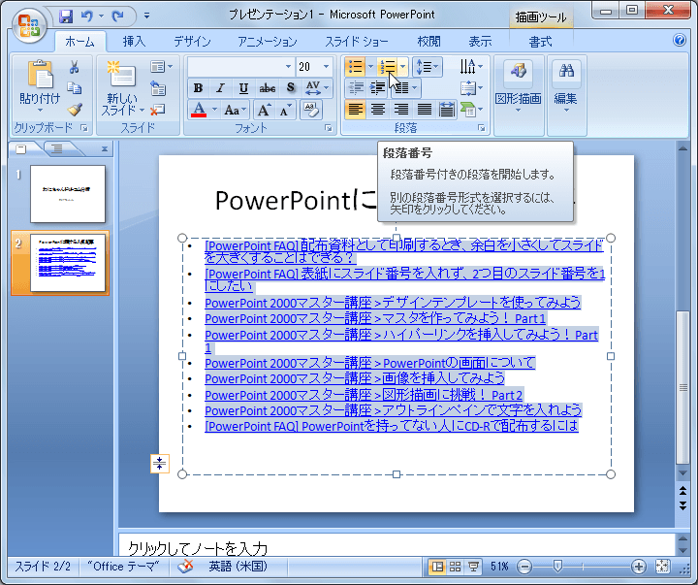Viewport: 698px width, 585px height.
Task: Open the font color dropdown arrow
Action: tap(214, 110)
